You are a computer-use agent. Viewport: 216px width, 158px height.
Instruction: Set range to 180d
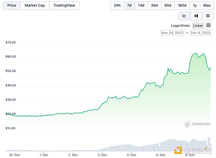[182, 5]
